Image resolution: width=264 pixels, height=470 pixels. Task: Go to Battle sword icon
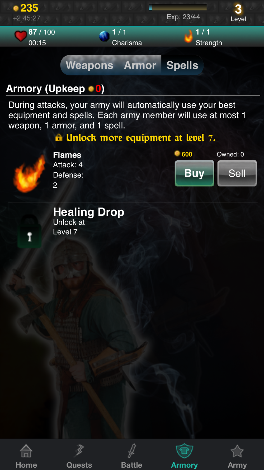coord(132,451)
